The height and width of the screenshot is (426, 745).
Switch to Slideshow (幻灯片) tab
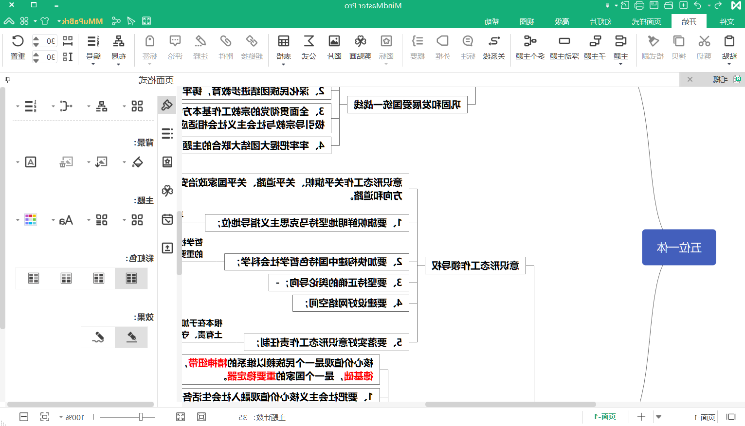pyautogui.click(x=600, y=21)
